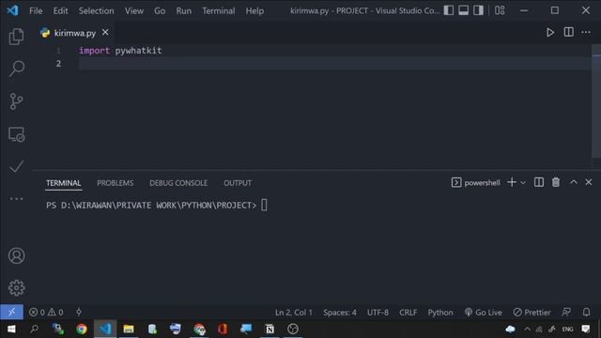Open the Selection menu
Viewport: 601px width, 338px height.
[x=96, y=10]
